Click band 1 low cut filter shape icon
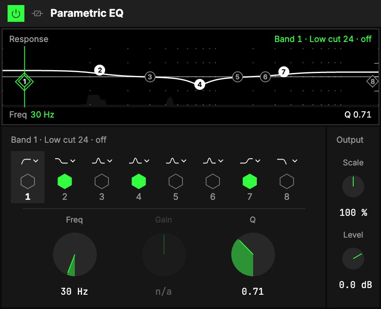This screenshot has width=381, height=309. click(26, 161)
